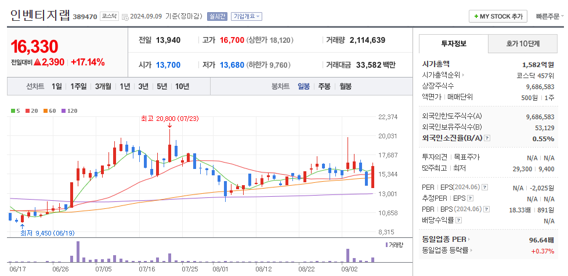Screen dimensions: 568x276
Task: Click the help icon next to PBR BPS(2024.06)
Action: point(487,209)
